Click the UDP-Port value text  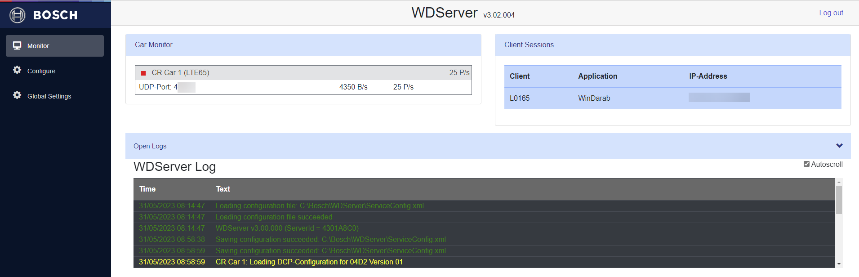167,87
